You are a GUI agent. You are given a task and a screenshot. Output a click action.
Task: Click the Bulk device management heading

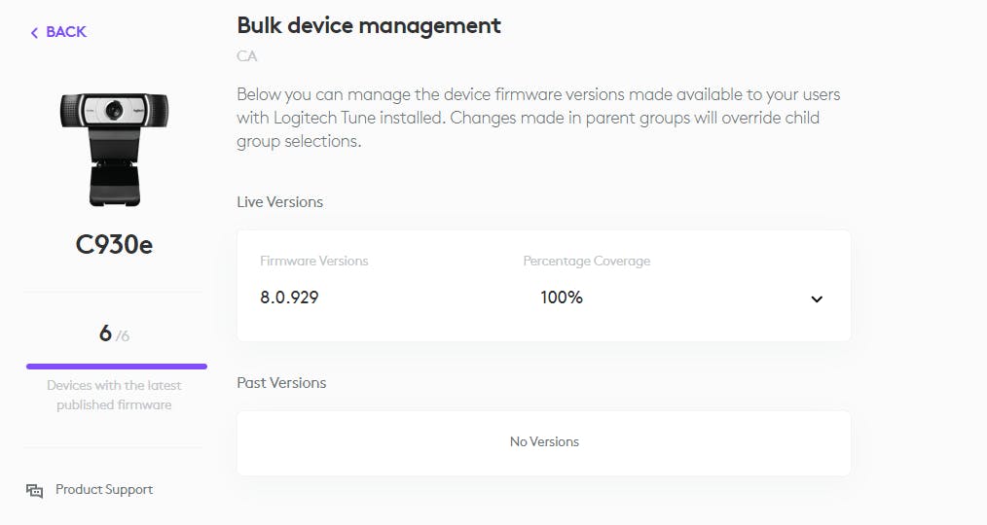coord(369,25)
